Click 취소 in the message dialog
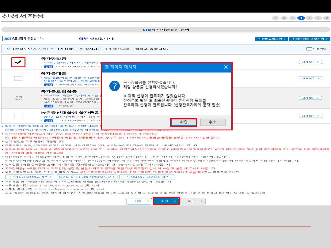Viewport: 331px width, 248px height. pos(213,122)
